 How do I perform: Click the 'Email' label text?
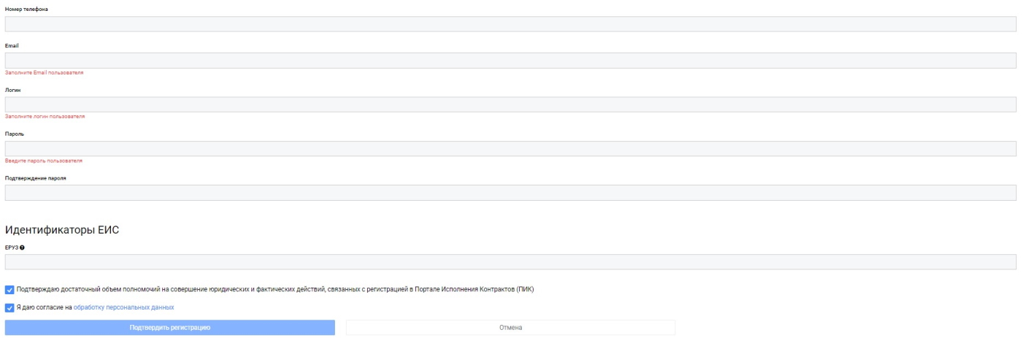pos(11,45)
